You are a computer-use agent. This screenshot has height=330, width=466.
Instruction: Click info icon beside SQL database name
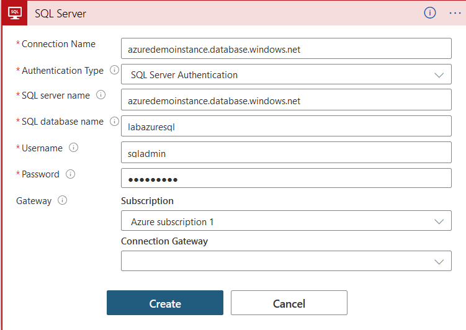coord(114,122)
